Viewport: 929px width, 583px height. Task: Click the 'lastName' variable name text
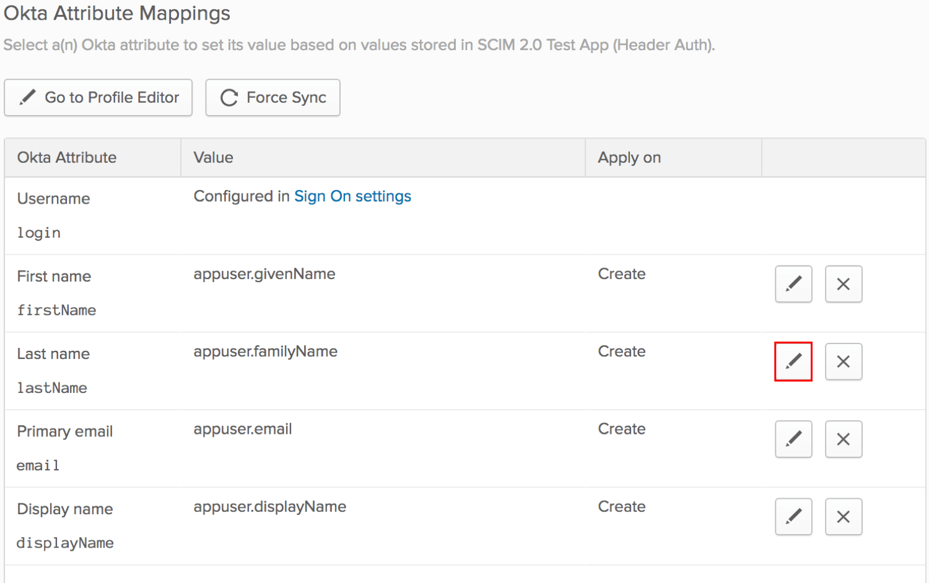pyautogui.click(x=52, y=388)
